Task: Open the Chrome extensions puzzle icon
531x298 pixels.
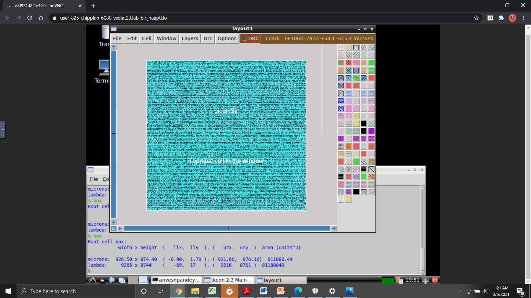Action: 501,18
